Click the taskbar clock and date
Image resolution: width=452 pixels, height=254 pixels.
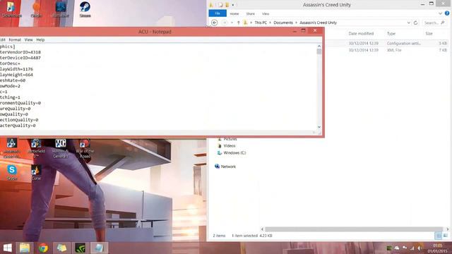click(437, 248)
